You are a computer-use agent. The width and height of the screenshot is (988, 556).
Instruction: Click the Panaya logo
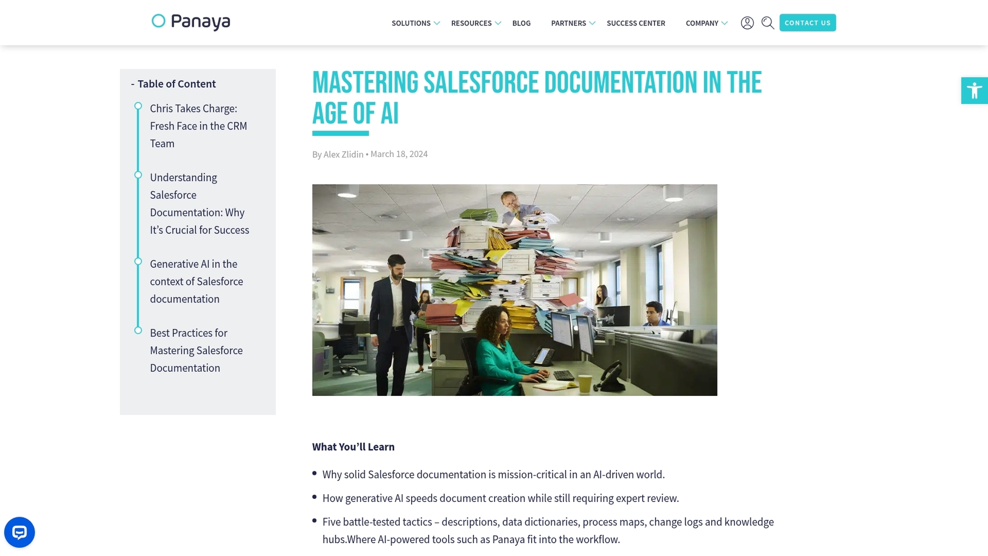pyautogui.click(x=191, y=22)
